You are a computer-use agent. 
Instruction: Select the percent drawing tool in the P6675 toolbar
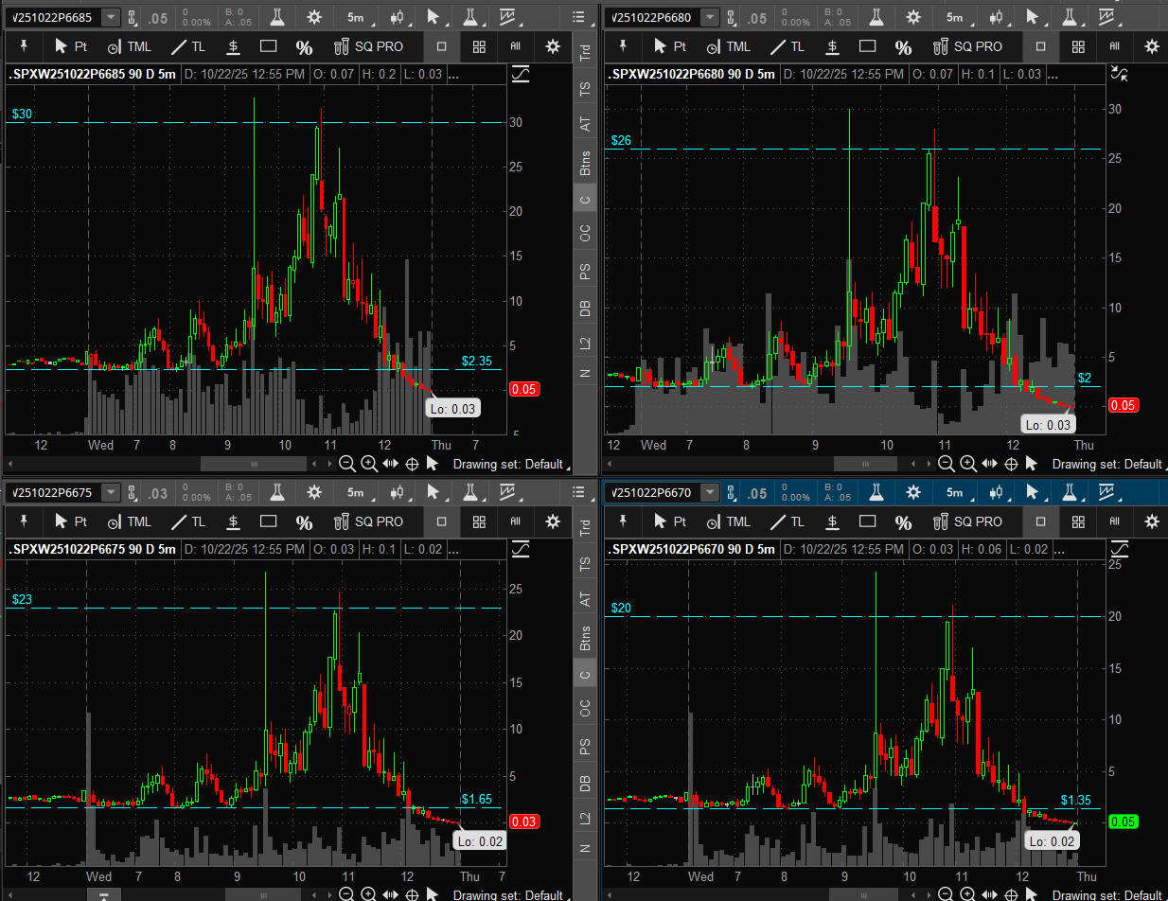[304, 521]
